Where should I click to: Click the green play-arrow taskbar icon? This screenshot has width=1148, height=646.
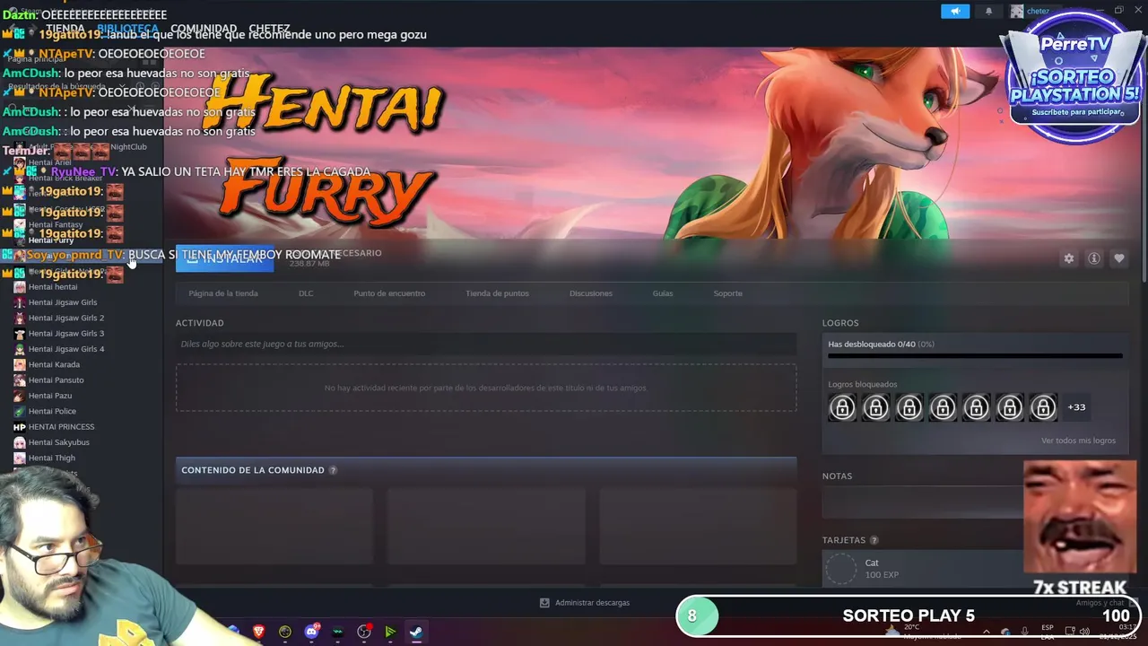tap(390, 632)
